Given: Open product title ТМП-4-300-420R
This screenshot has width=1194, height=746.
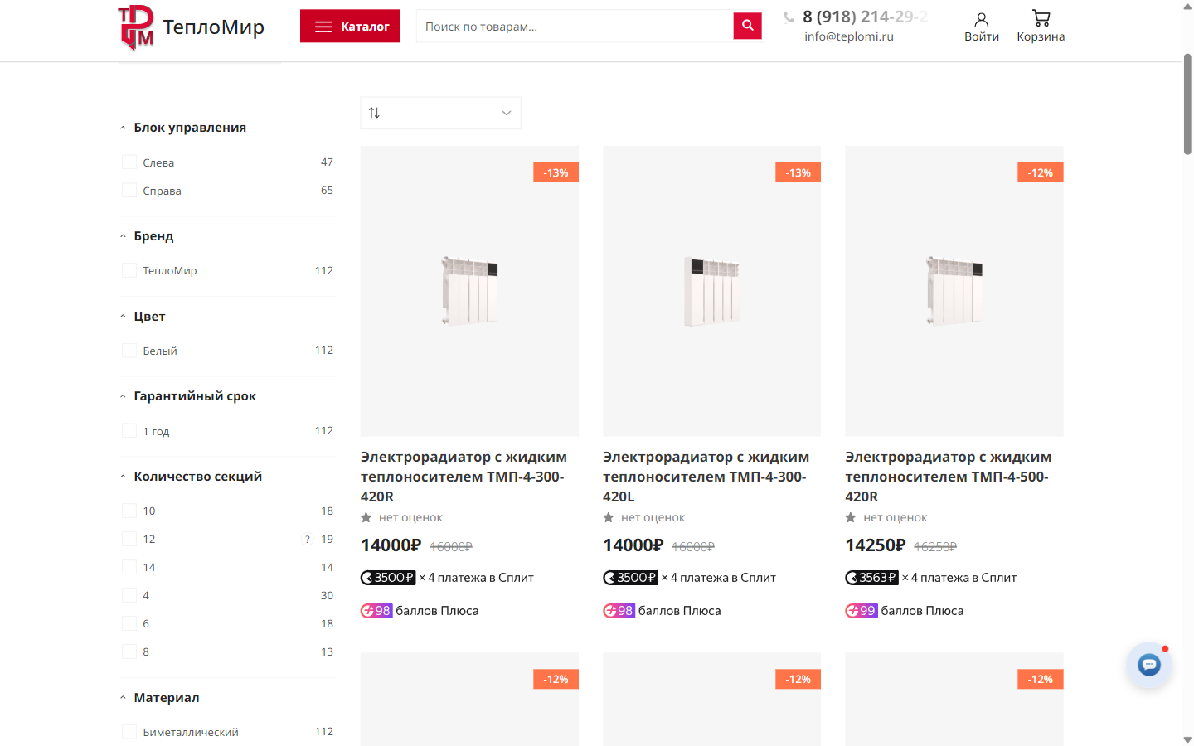Looking at the screenshot, I should pyautogui.click(x=464, y=477).
